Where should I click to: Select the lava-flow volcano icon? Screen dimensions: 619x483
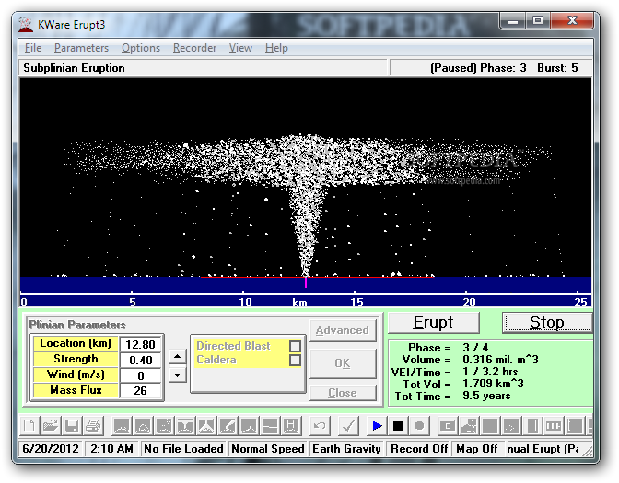click(x=249, y=426)
